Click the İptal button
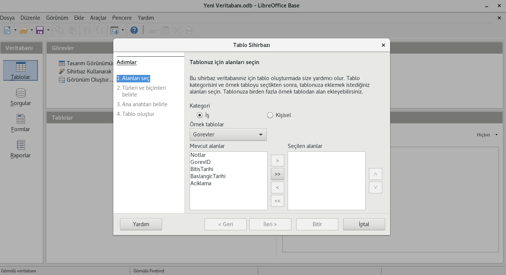The height and width of the screenshot is (275, 506). click(364, 224)
